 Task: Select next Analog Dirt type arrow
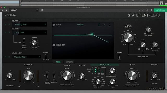point(9,57)
